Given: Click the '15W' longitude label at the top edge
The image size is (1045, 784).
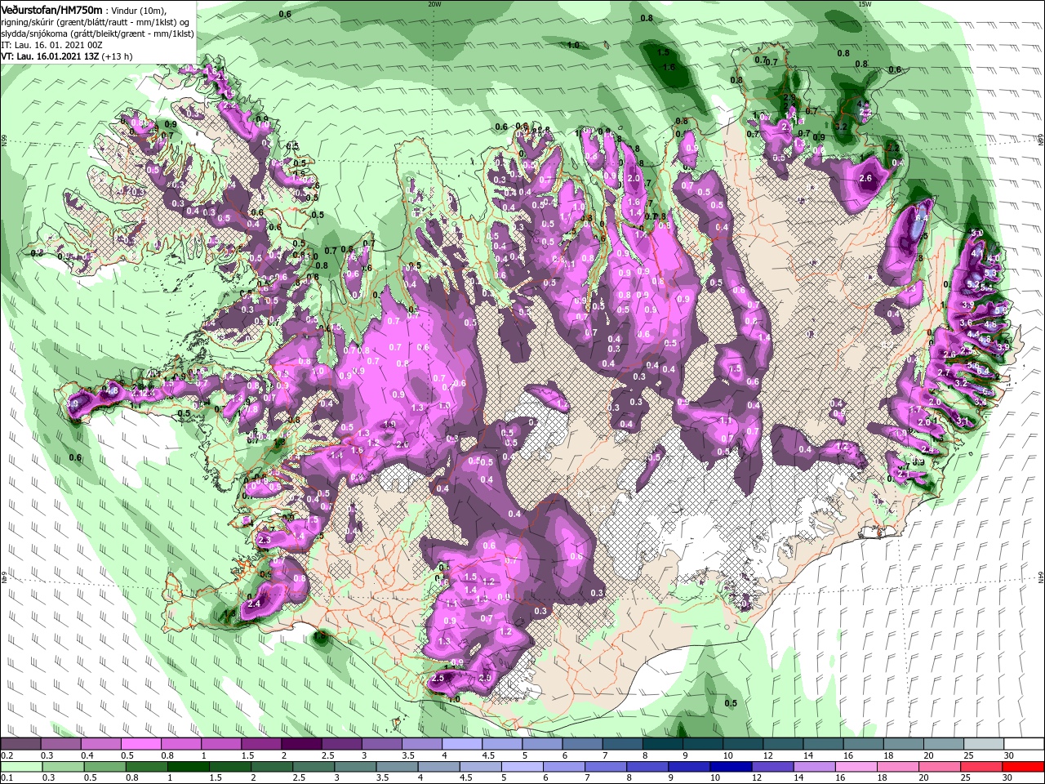Looking at the screenshot, I should pos(865,4).
